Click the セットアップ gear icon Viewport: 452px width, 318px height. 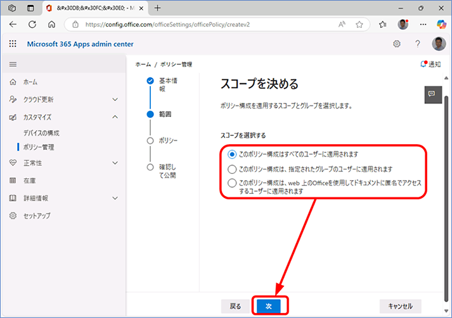13,216
